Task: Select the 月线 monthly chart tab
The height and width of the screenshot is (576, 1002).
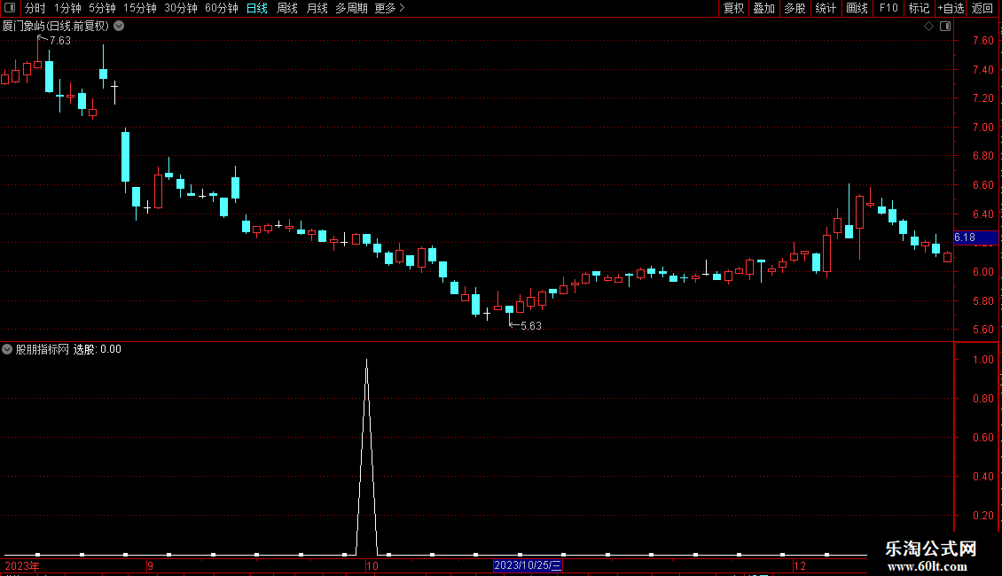Action: point(317,8)
